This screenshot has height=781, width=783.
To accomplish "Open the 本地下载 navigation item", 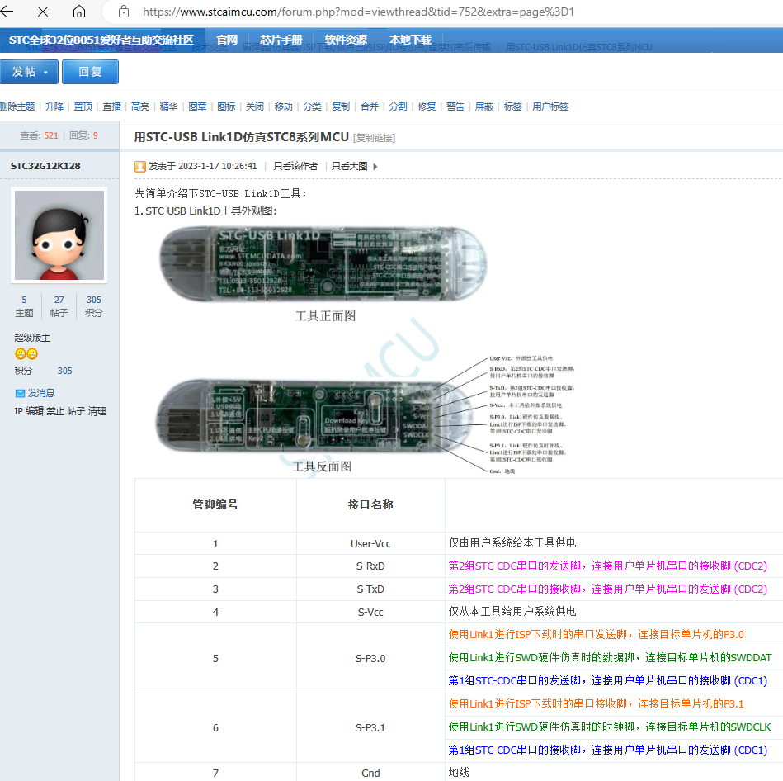I will pos(410,40).
